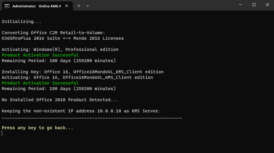Select the Administrator: Online KMS tab
Image resolution: width=274 pixels, height=153 pixels.
pos(37,6)
